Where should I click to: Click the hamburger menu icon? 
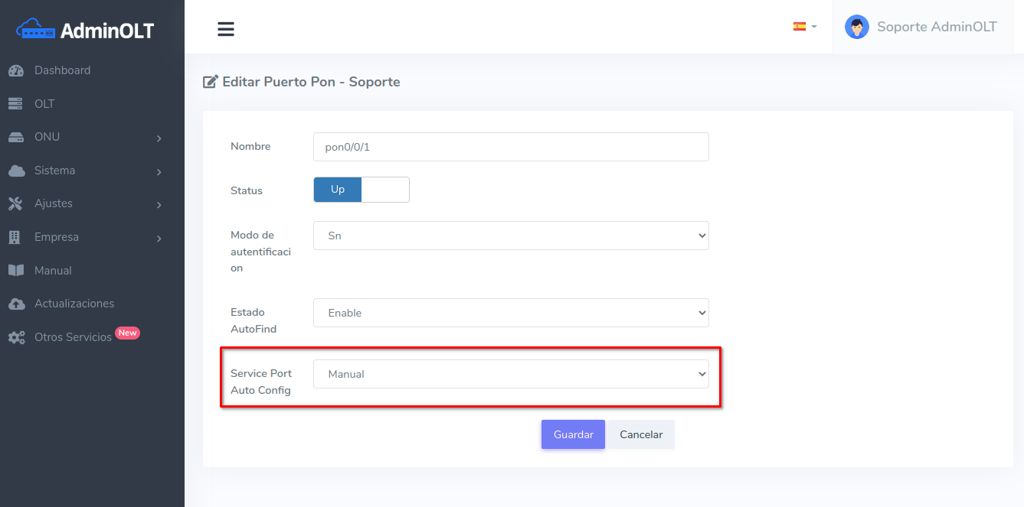point(225,29)
